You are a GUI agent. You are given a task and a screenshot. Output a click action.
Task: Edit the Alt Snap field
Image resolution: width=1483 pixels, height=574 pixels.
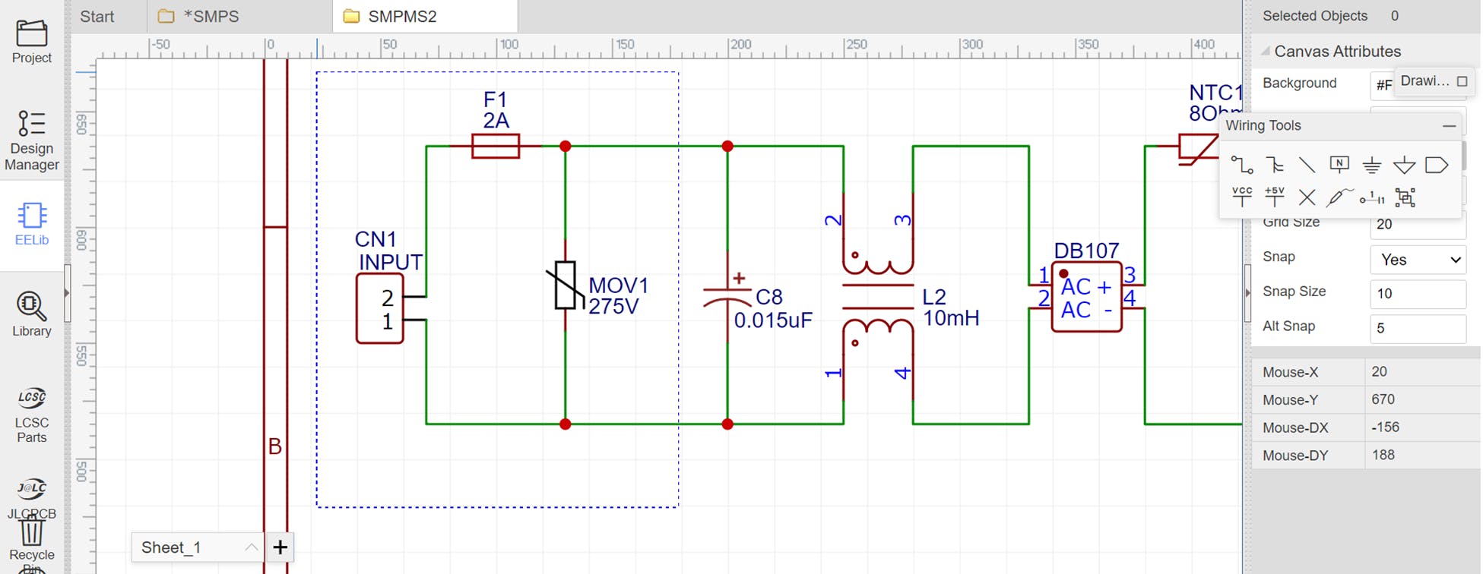pos(1418,329)
